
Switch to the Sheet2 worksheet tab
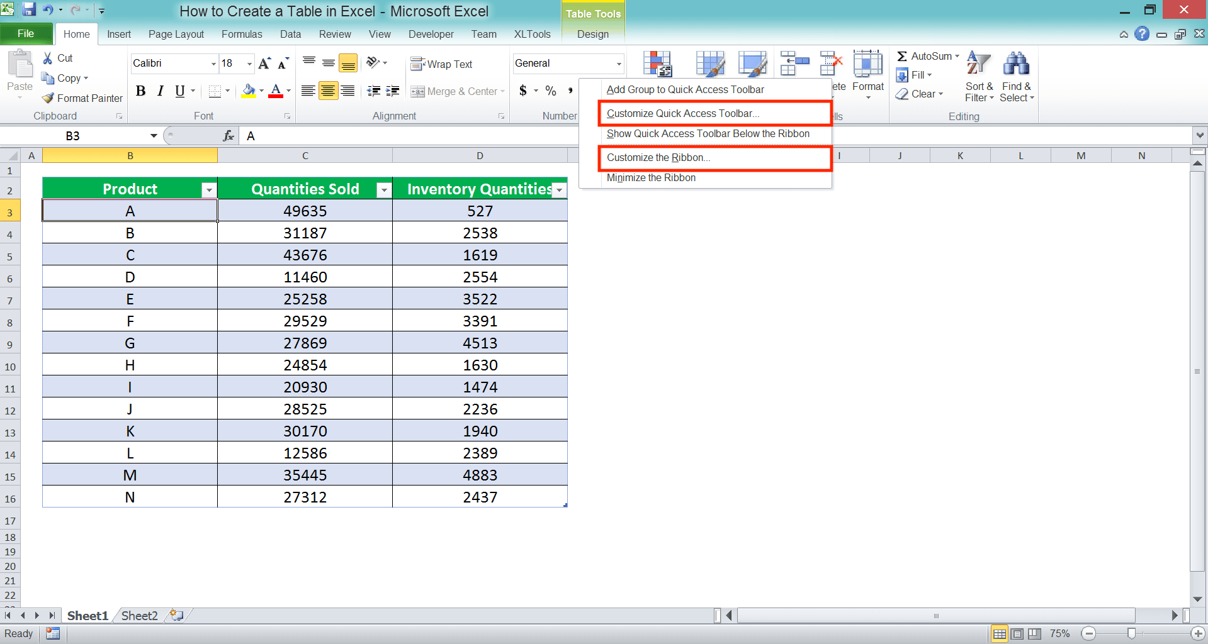139,616
